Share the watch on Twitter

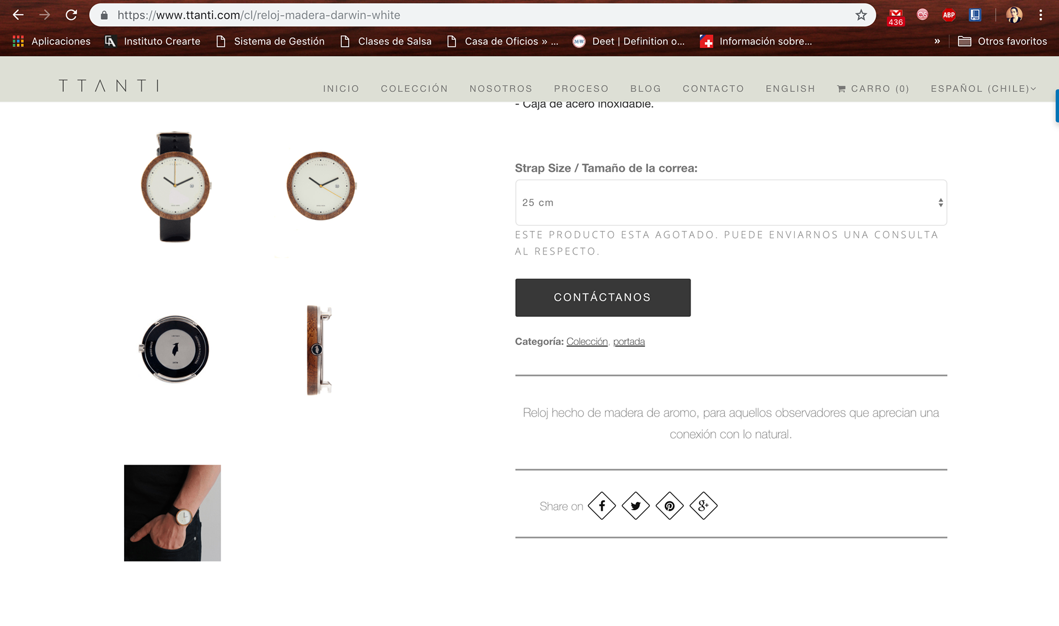pyautogui.click(x=636, y=506)
